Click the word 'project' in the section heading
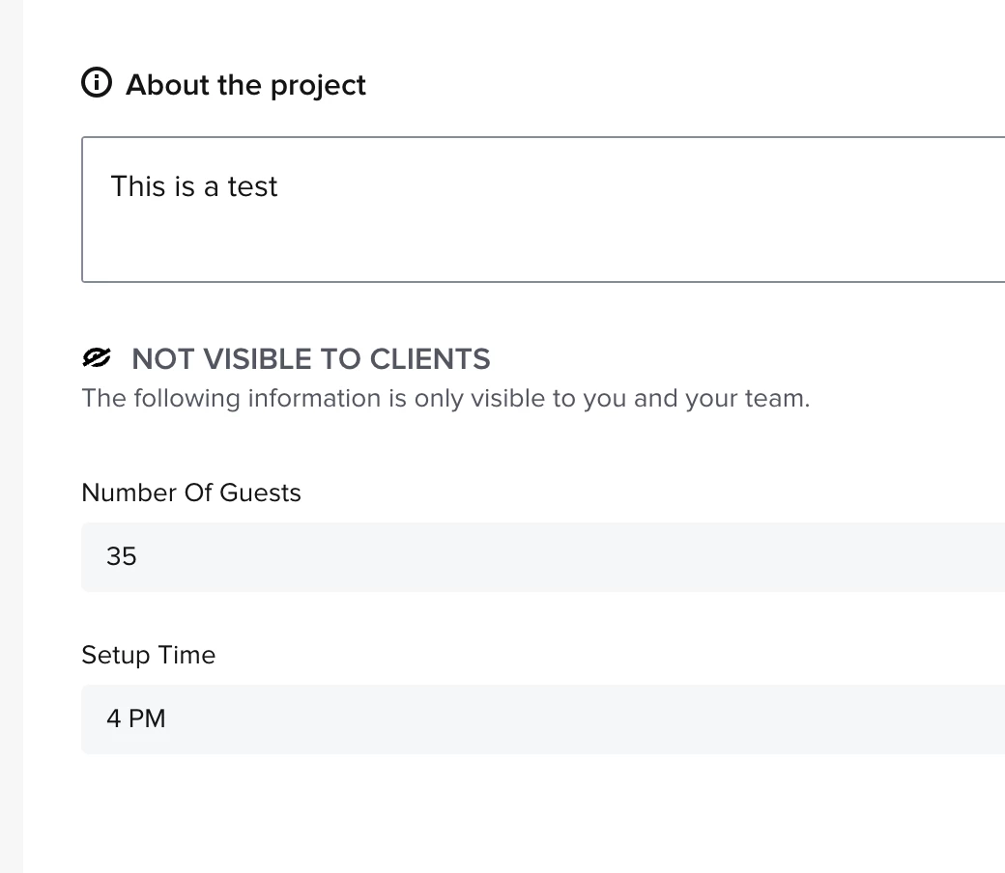Screen dimensions: 1005x873 (318, 85)
